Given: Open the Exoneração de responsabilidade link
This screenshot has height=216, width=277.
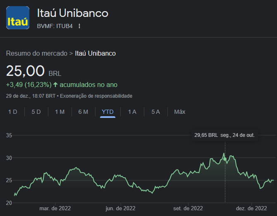Looking at the screenshot, I should 96,96.
